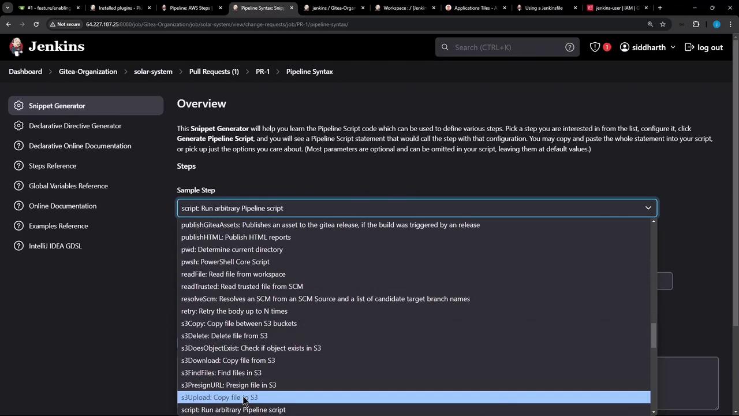
Task: Open the browser zoom magnifier icon
Action: pyautogui.click(x=650, y=24)
